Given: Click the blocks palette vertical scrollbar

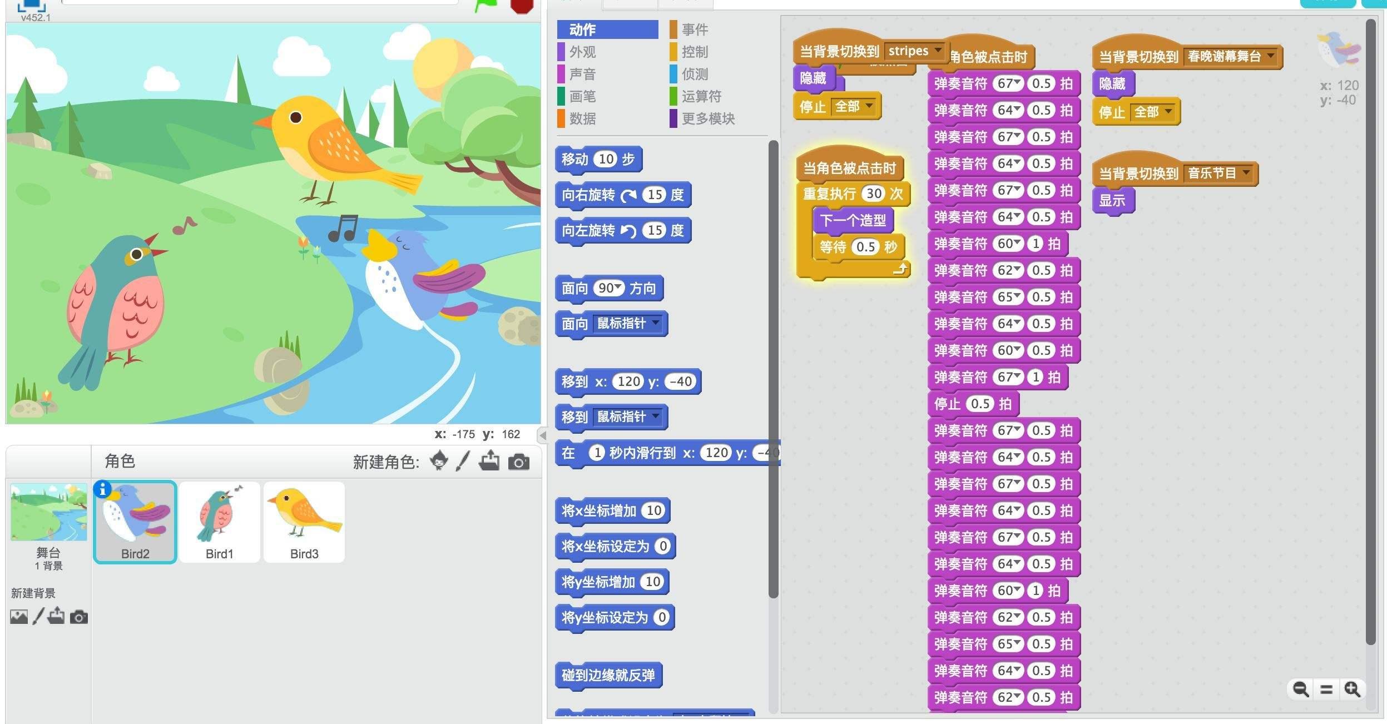Looking at the screenshot, I should pos(773,369).
